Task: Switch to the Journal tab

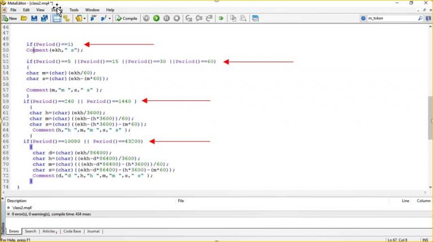Action: coord(93,231)
